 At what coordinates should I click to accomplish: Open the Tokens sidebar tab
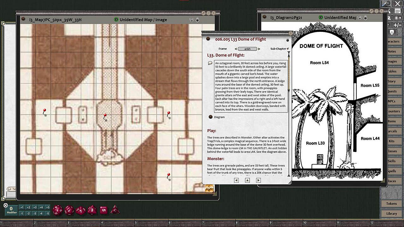point(391,204)
